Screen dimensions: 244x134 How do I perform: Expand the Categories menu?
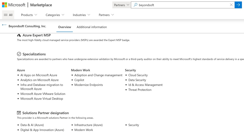55,15
